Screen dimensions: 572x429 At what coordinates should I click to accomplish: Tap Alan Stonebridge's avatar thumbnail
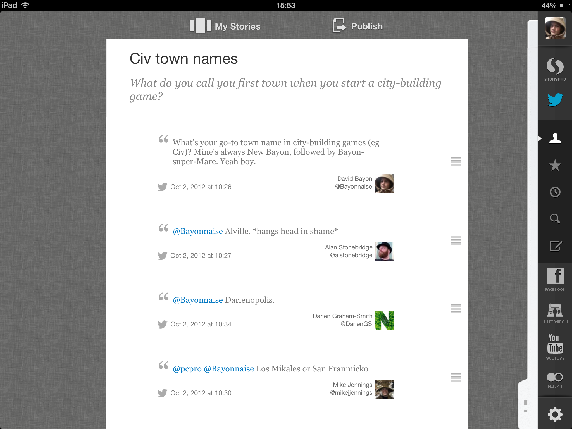coord(385,252)
